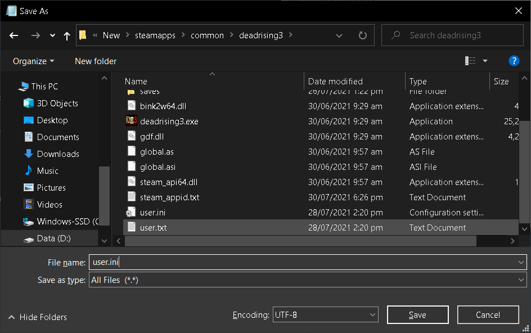This screenshot has width=531, height=333.
Task: Click the File name text field
Action: [304, 262]
